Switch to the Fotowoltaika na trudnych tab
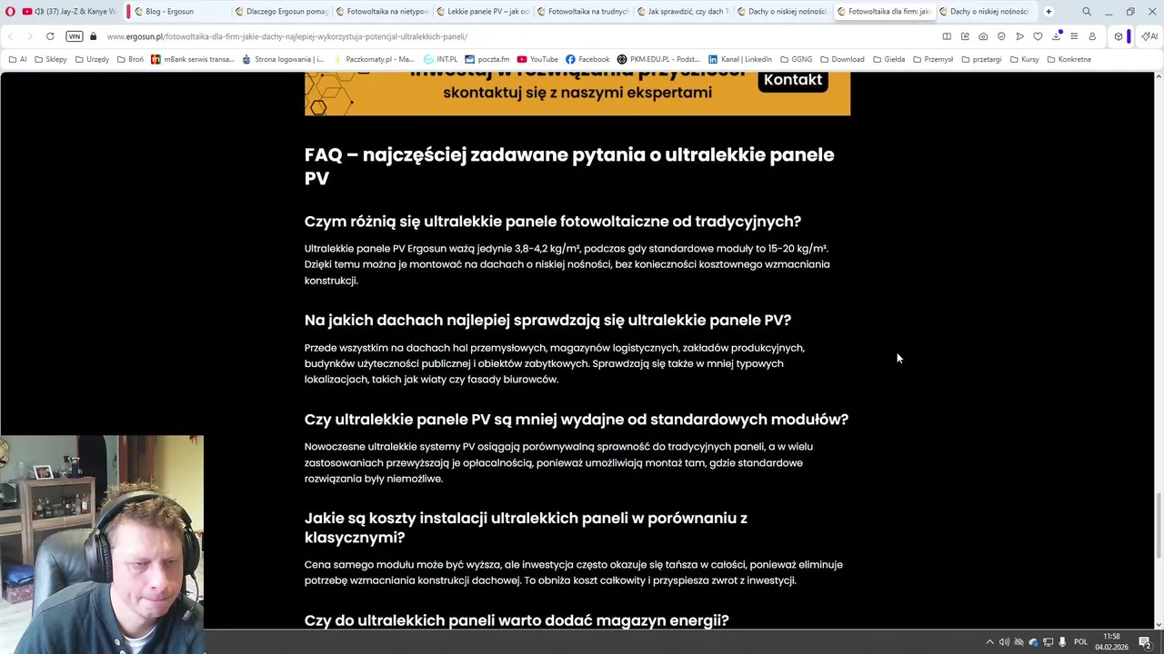This screenshot has width=1164, height=654. 582,12
